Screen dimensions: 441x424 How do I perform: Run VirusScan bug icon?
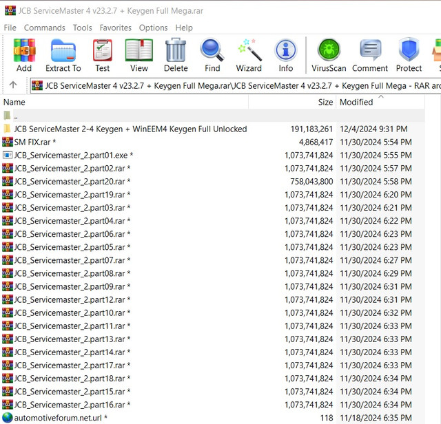[x=329, y=50]
